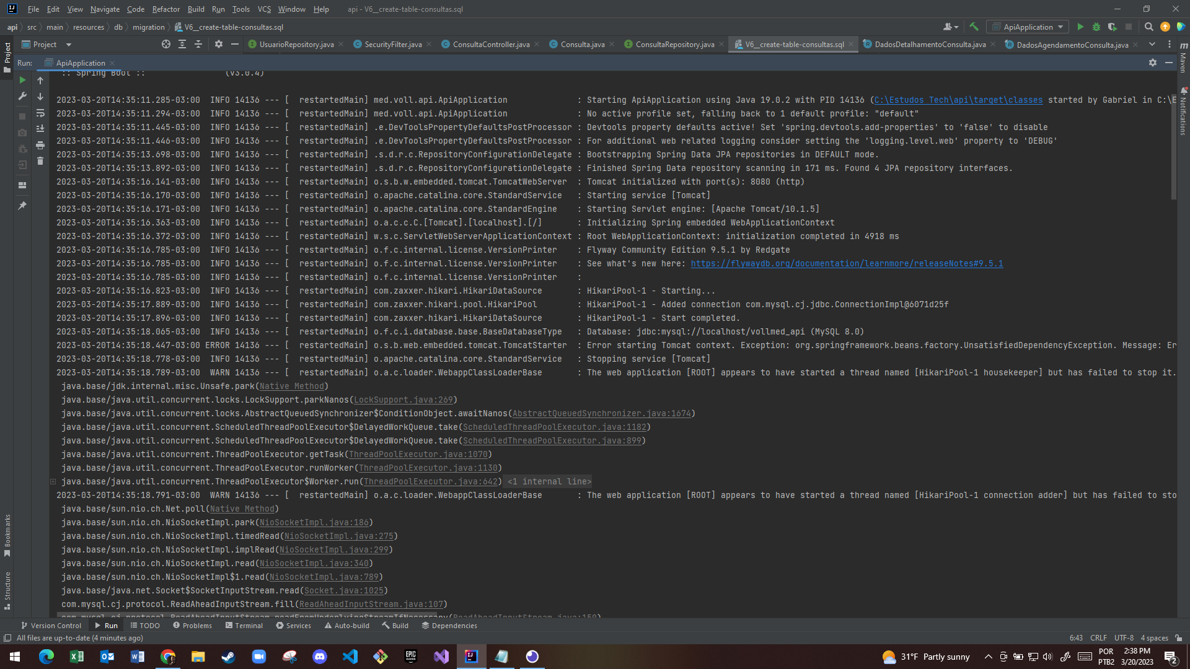Open the Maven tool window
Image resolution: width=1190 pixels, height=669 pixels.
(x=1183, y=57)
